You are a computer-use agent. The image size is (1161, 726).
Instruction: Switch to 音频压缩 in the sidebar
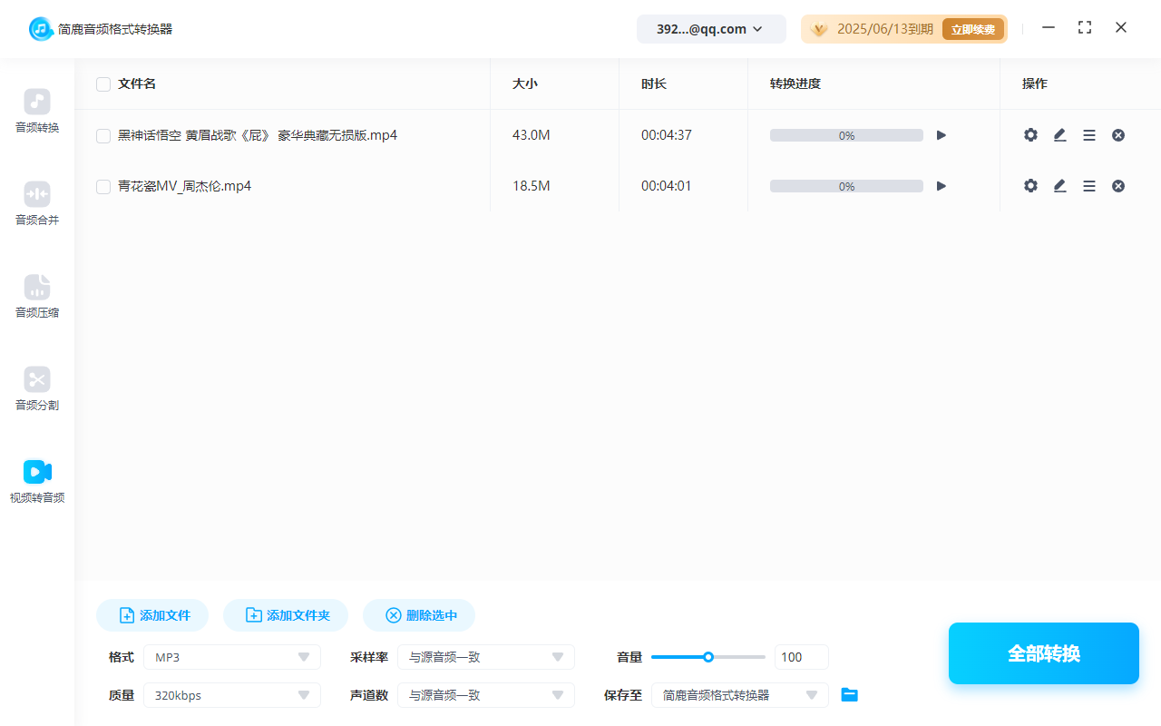click(x=36, y=296)
